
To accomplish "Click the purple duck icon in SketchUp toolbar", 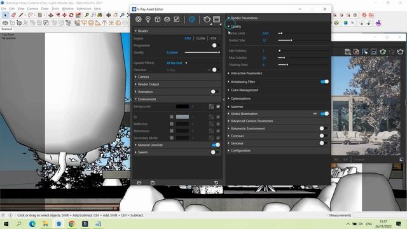I will tap(378, 23).
